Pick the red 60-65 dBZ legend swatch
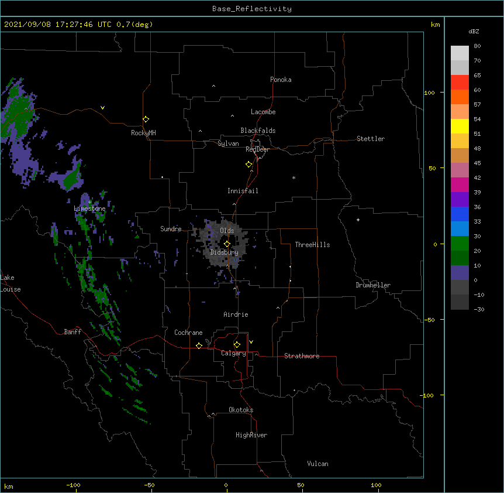The width and height of the screenshot is (504, 493). coord(460,83)
